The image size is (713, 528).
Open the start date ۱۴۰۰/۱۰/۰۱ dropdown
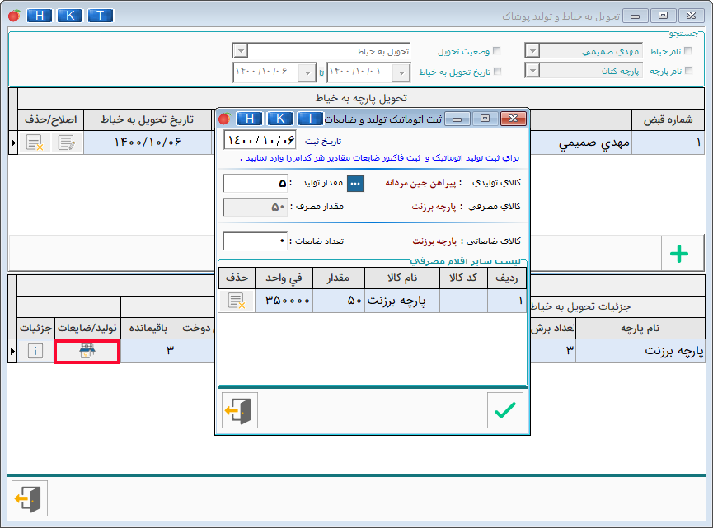(401, 72)
